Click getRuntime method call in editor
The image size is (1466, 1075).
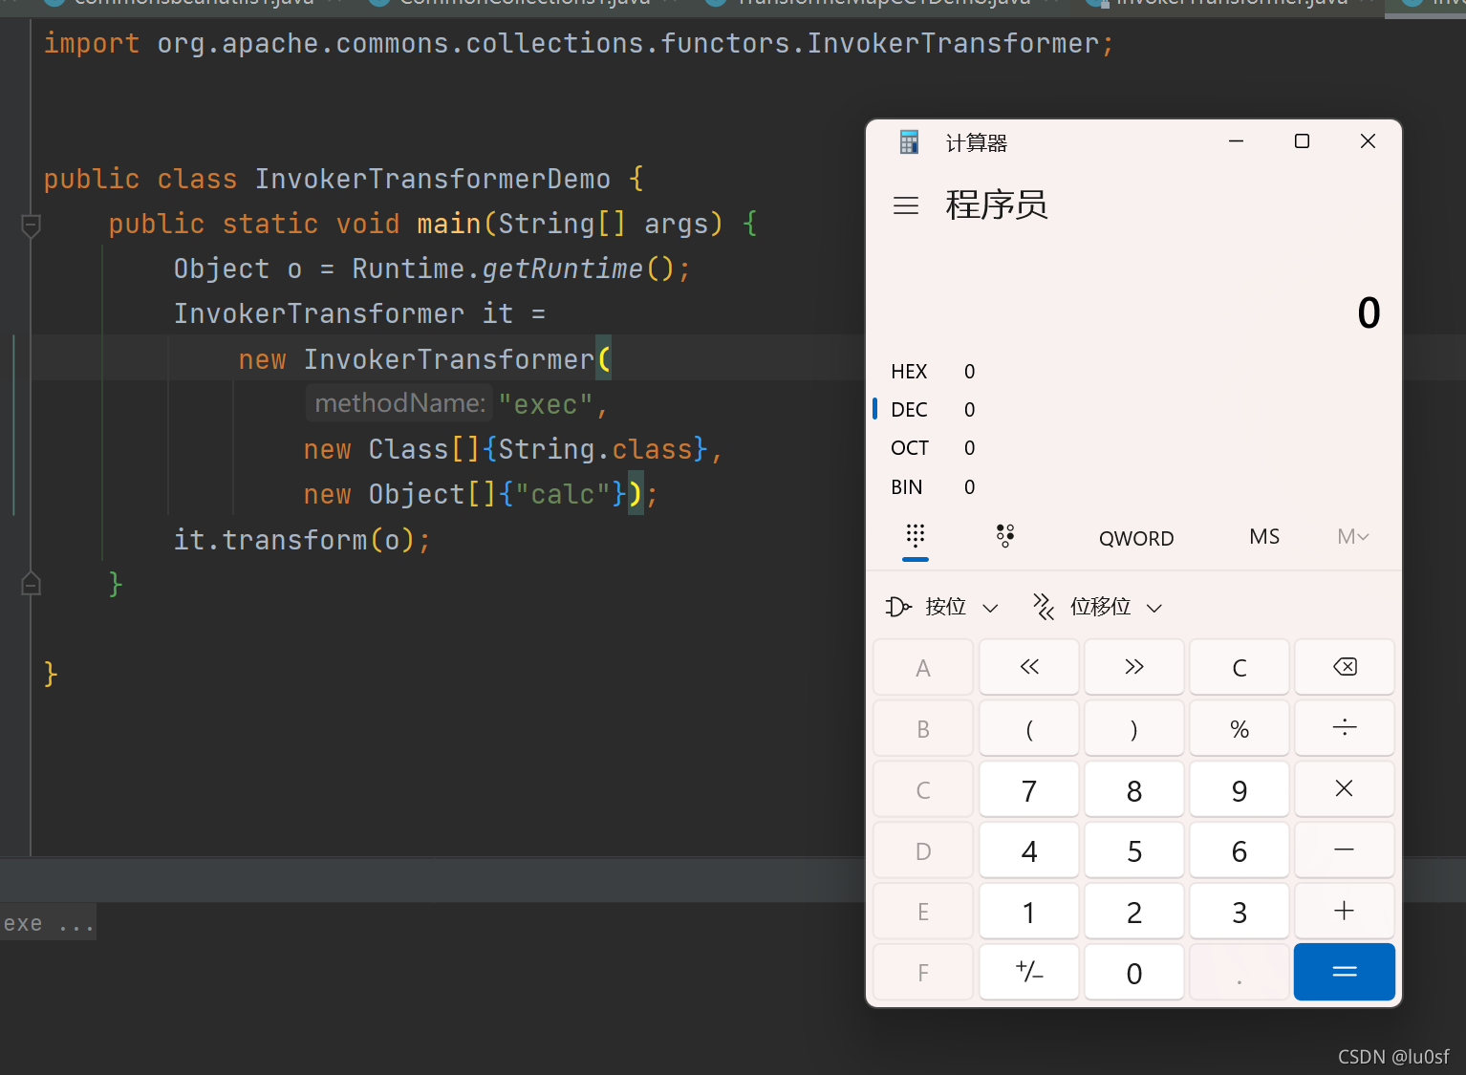(562, 269)
